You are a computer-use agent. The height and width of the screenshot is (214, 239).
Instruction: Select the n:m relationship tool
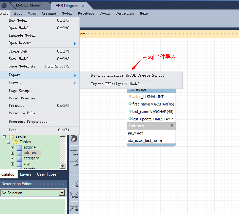pos(74,195)
